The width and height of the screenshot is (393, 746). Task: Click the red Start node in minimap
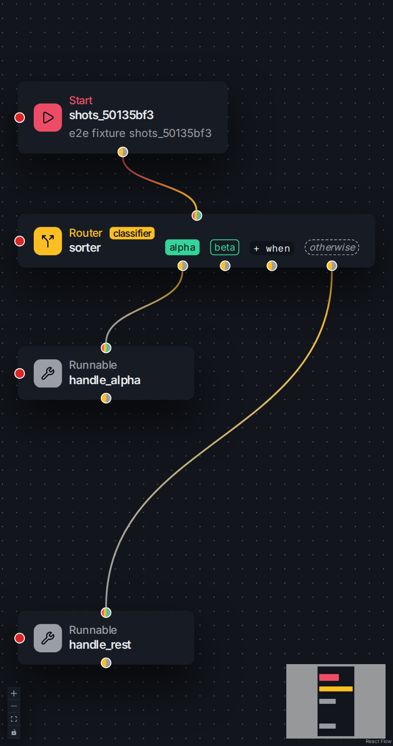(x=329, y=678)
